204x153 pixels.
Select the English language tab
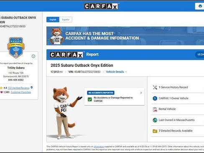(53, 20)
